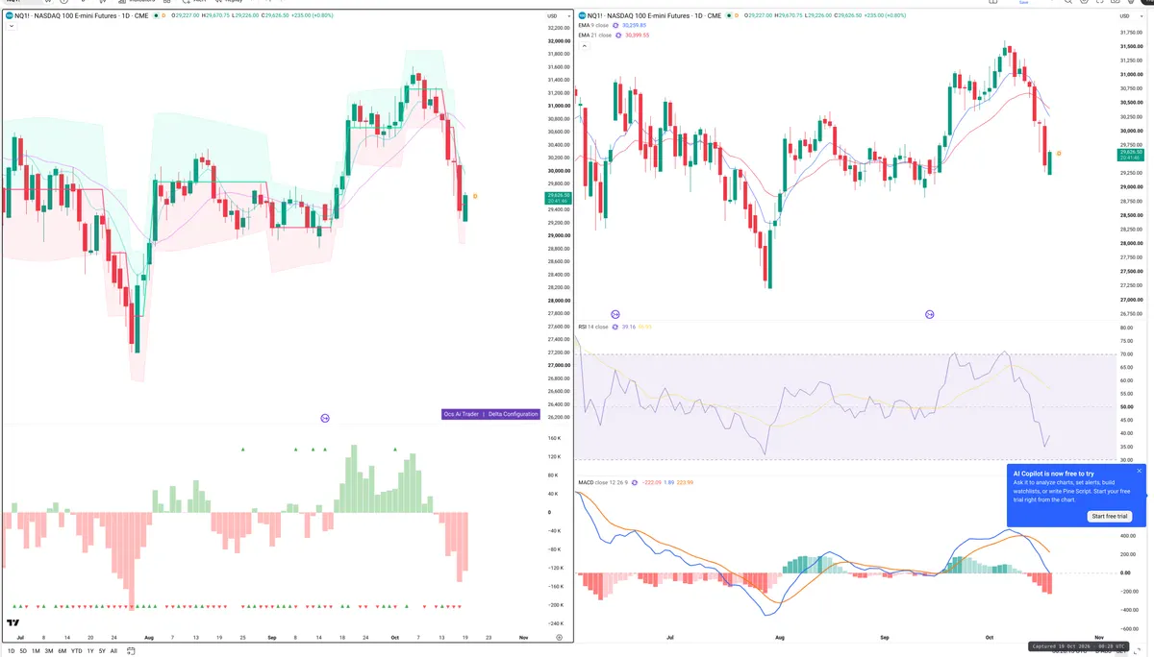This screenshot has height=657, width=1154.
Task: Click RSI value 39.16
Action: point(629,327)
